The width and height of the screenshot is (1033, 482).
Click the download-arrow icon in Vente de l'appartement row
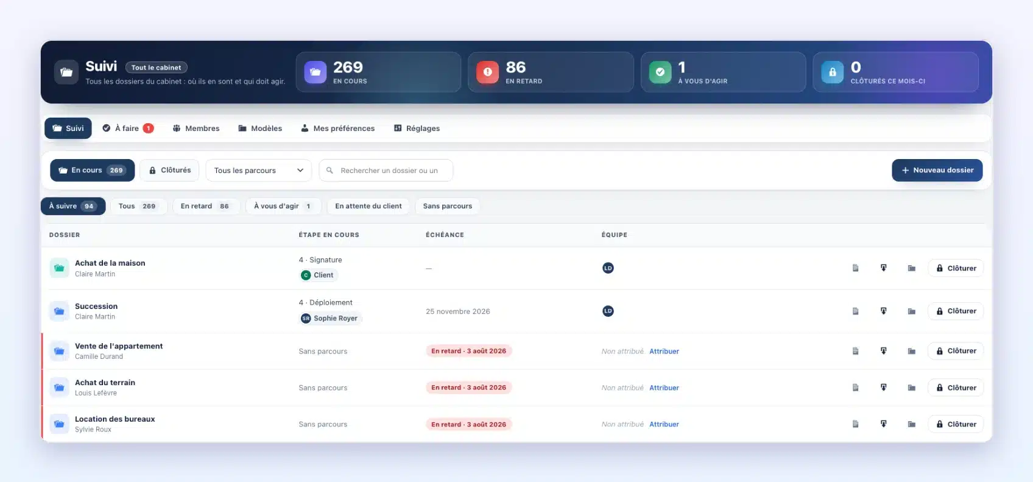point(883,351)
